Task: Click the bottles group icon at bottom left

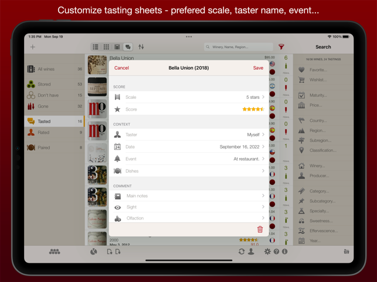Action: 55,252
